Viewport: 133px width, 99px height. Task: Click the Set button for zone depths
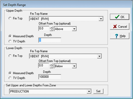pyautogui.click(x=98, y=91)
